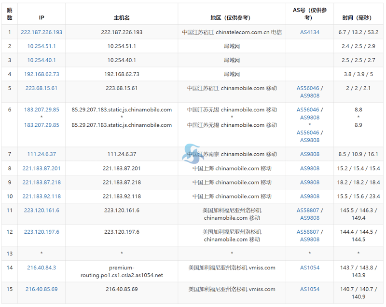Click AS9808 in the 223.120.197.6 row
Viewport: 386px width, 307px height.
310,240
